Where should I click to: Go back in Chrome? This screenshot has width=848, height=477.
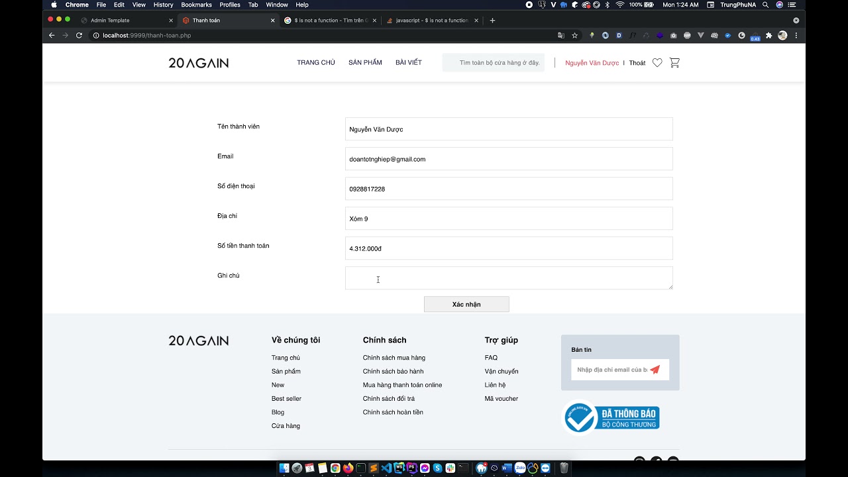coord(52,35)
